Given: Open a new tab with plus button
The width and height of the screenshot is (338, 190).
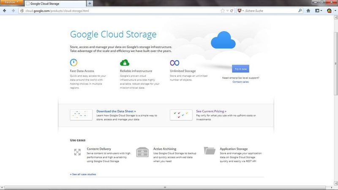Looking at the screenshot, I should tap(90, 3).
